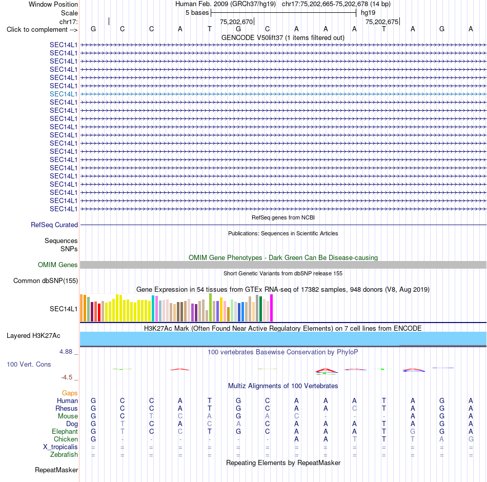Open the 'RefSeq genes from NCBI' track title
This screenshot has height=482, width=487.
coord(283,217)
